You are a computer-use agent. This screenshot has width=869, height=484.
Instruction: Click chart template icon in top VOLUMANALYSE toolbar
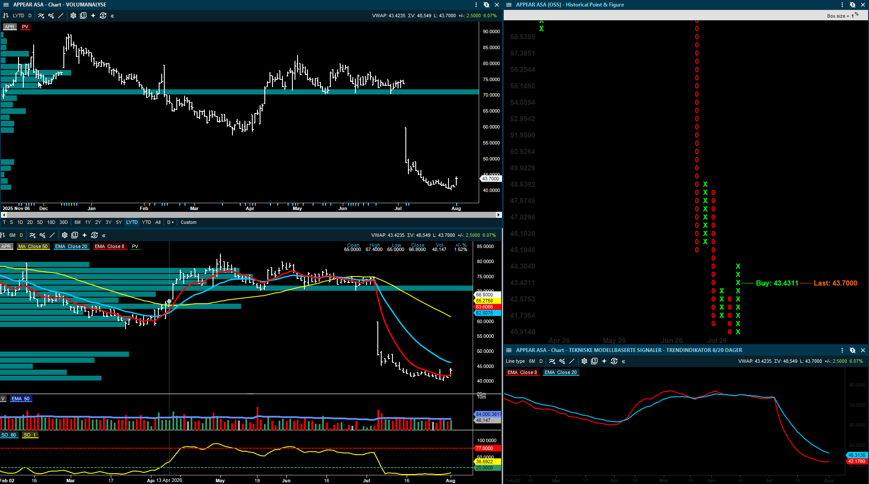(x=83, y=16)
